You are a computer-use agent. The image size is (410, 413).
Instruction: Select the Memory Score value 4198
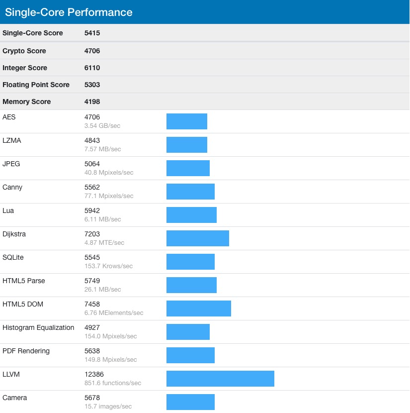click(92, 102)
